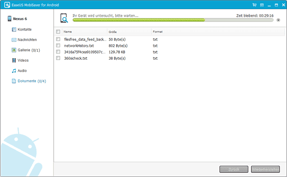The image size is (287, 177).
Task: Toggle the select-all checkbox in header
Action: [58, 32]
